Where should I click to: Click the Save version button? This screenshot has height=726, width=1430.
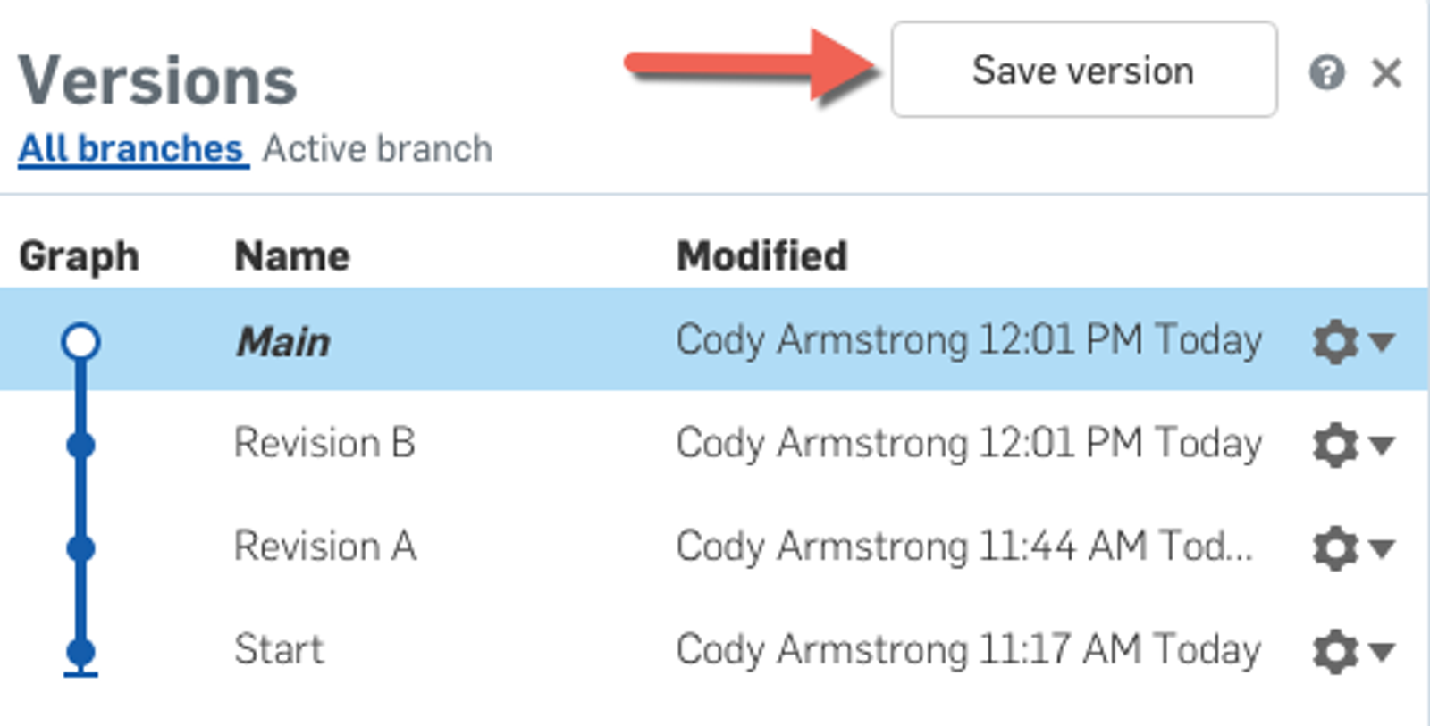click(1083, 70)
